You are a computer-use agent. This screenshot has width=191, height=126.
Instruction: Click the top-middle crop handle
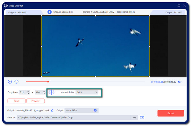(x=95, y=16)
